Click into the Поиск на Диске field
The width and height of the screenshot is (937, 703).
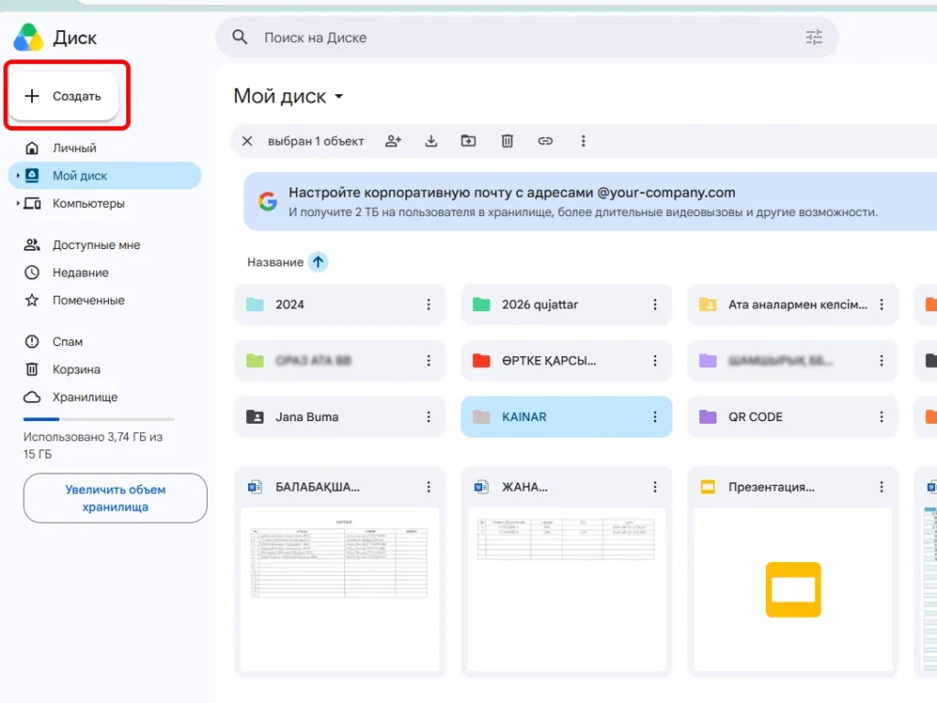pos(527,38)
